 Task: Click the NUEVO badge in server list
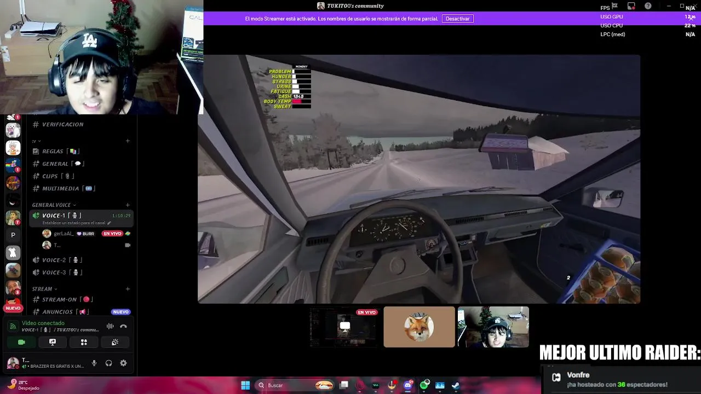pyautogui.click(x=13, y=308)
